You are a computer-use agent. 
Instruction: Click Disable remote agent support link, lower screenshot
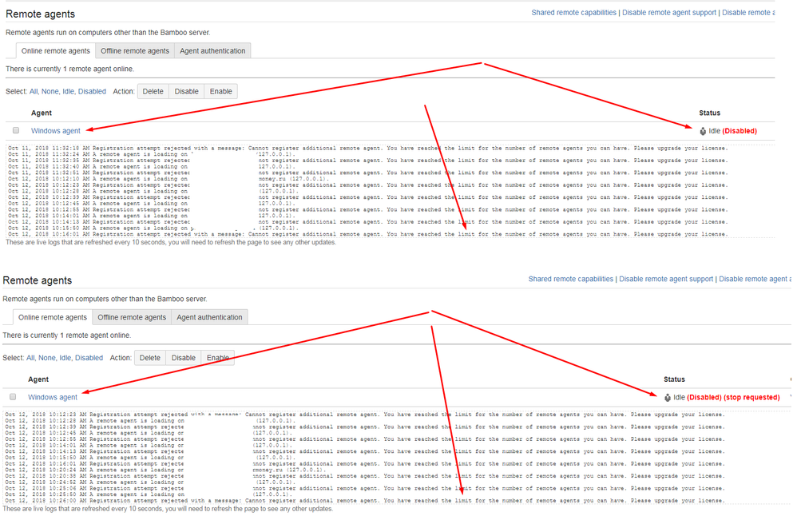pos(666,280)
